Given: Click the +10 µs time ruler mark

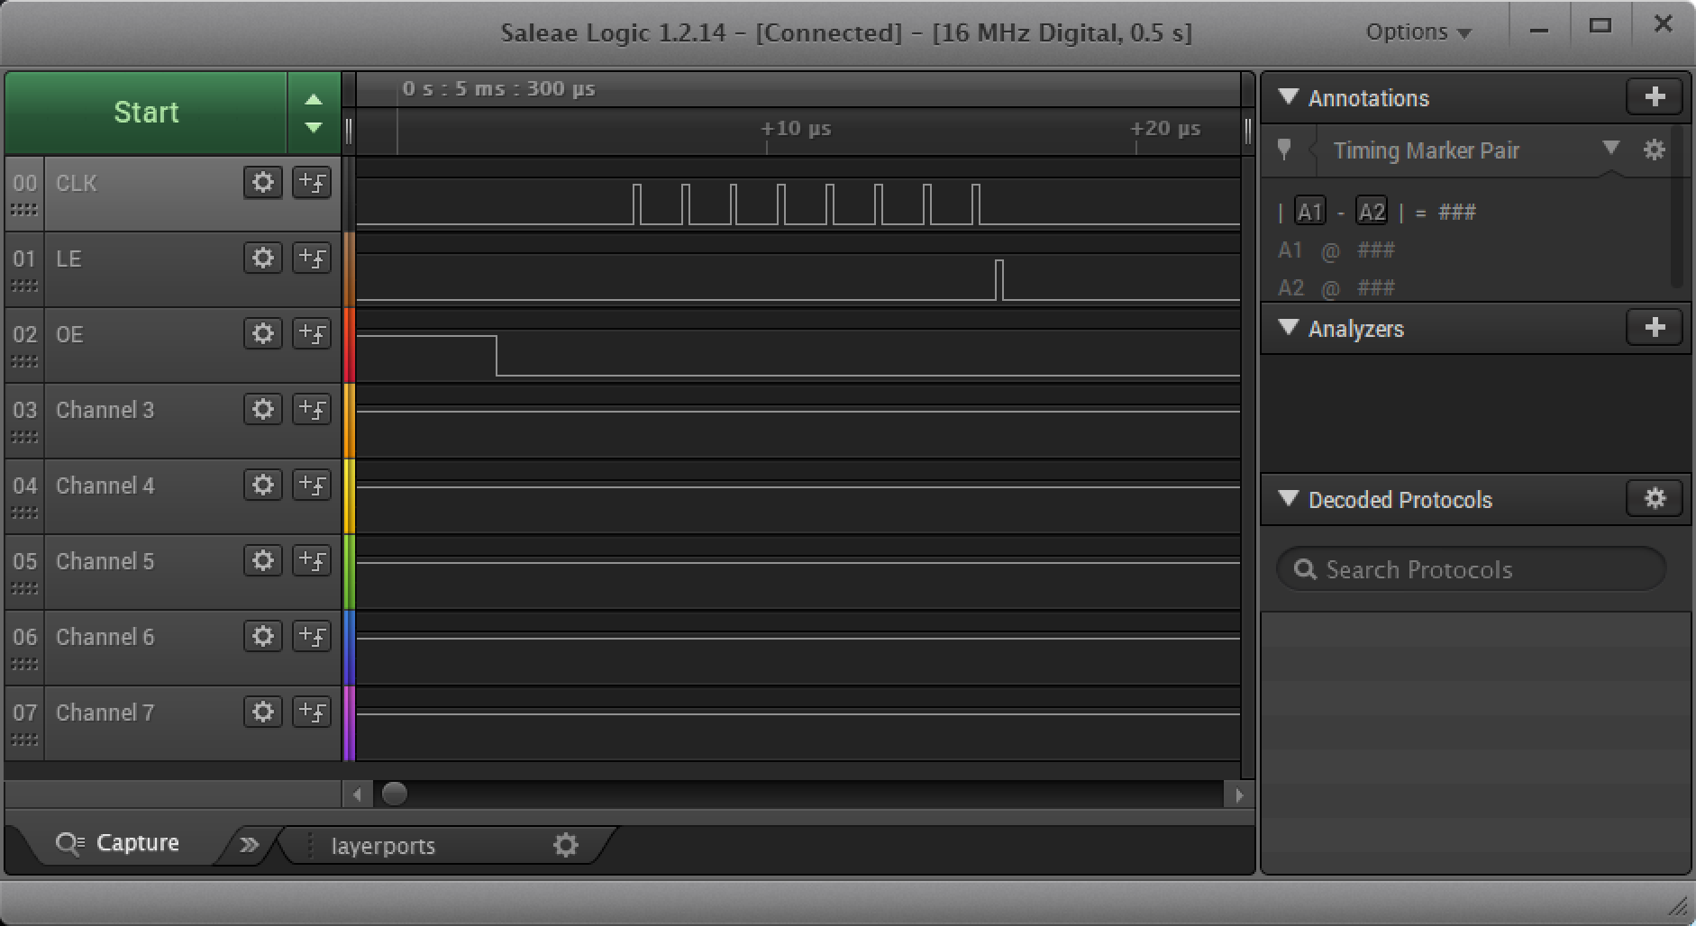Looking at the screenshot, I should click(796, 129).
